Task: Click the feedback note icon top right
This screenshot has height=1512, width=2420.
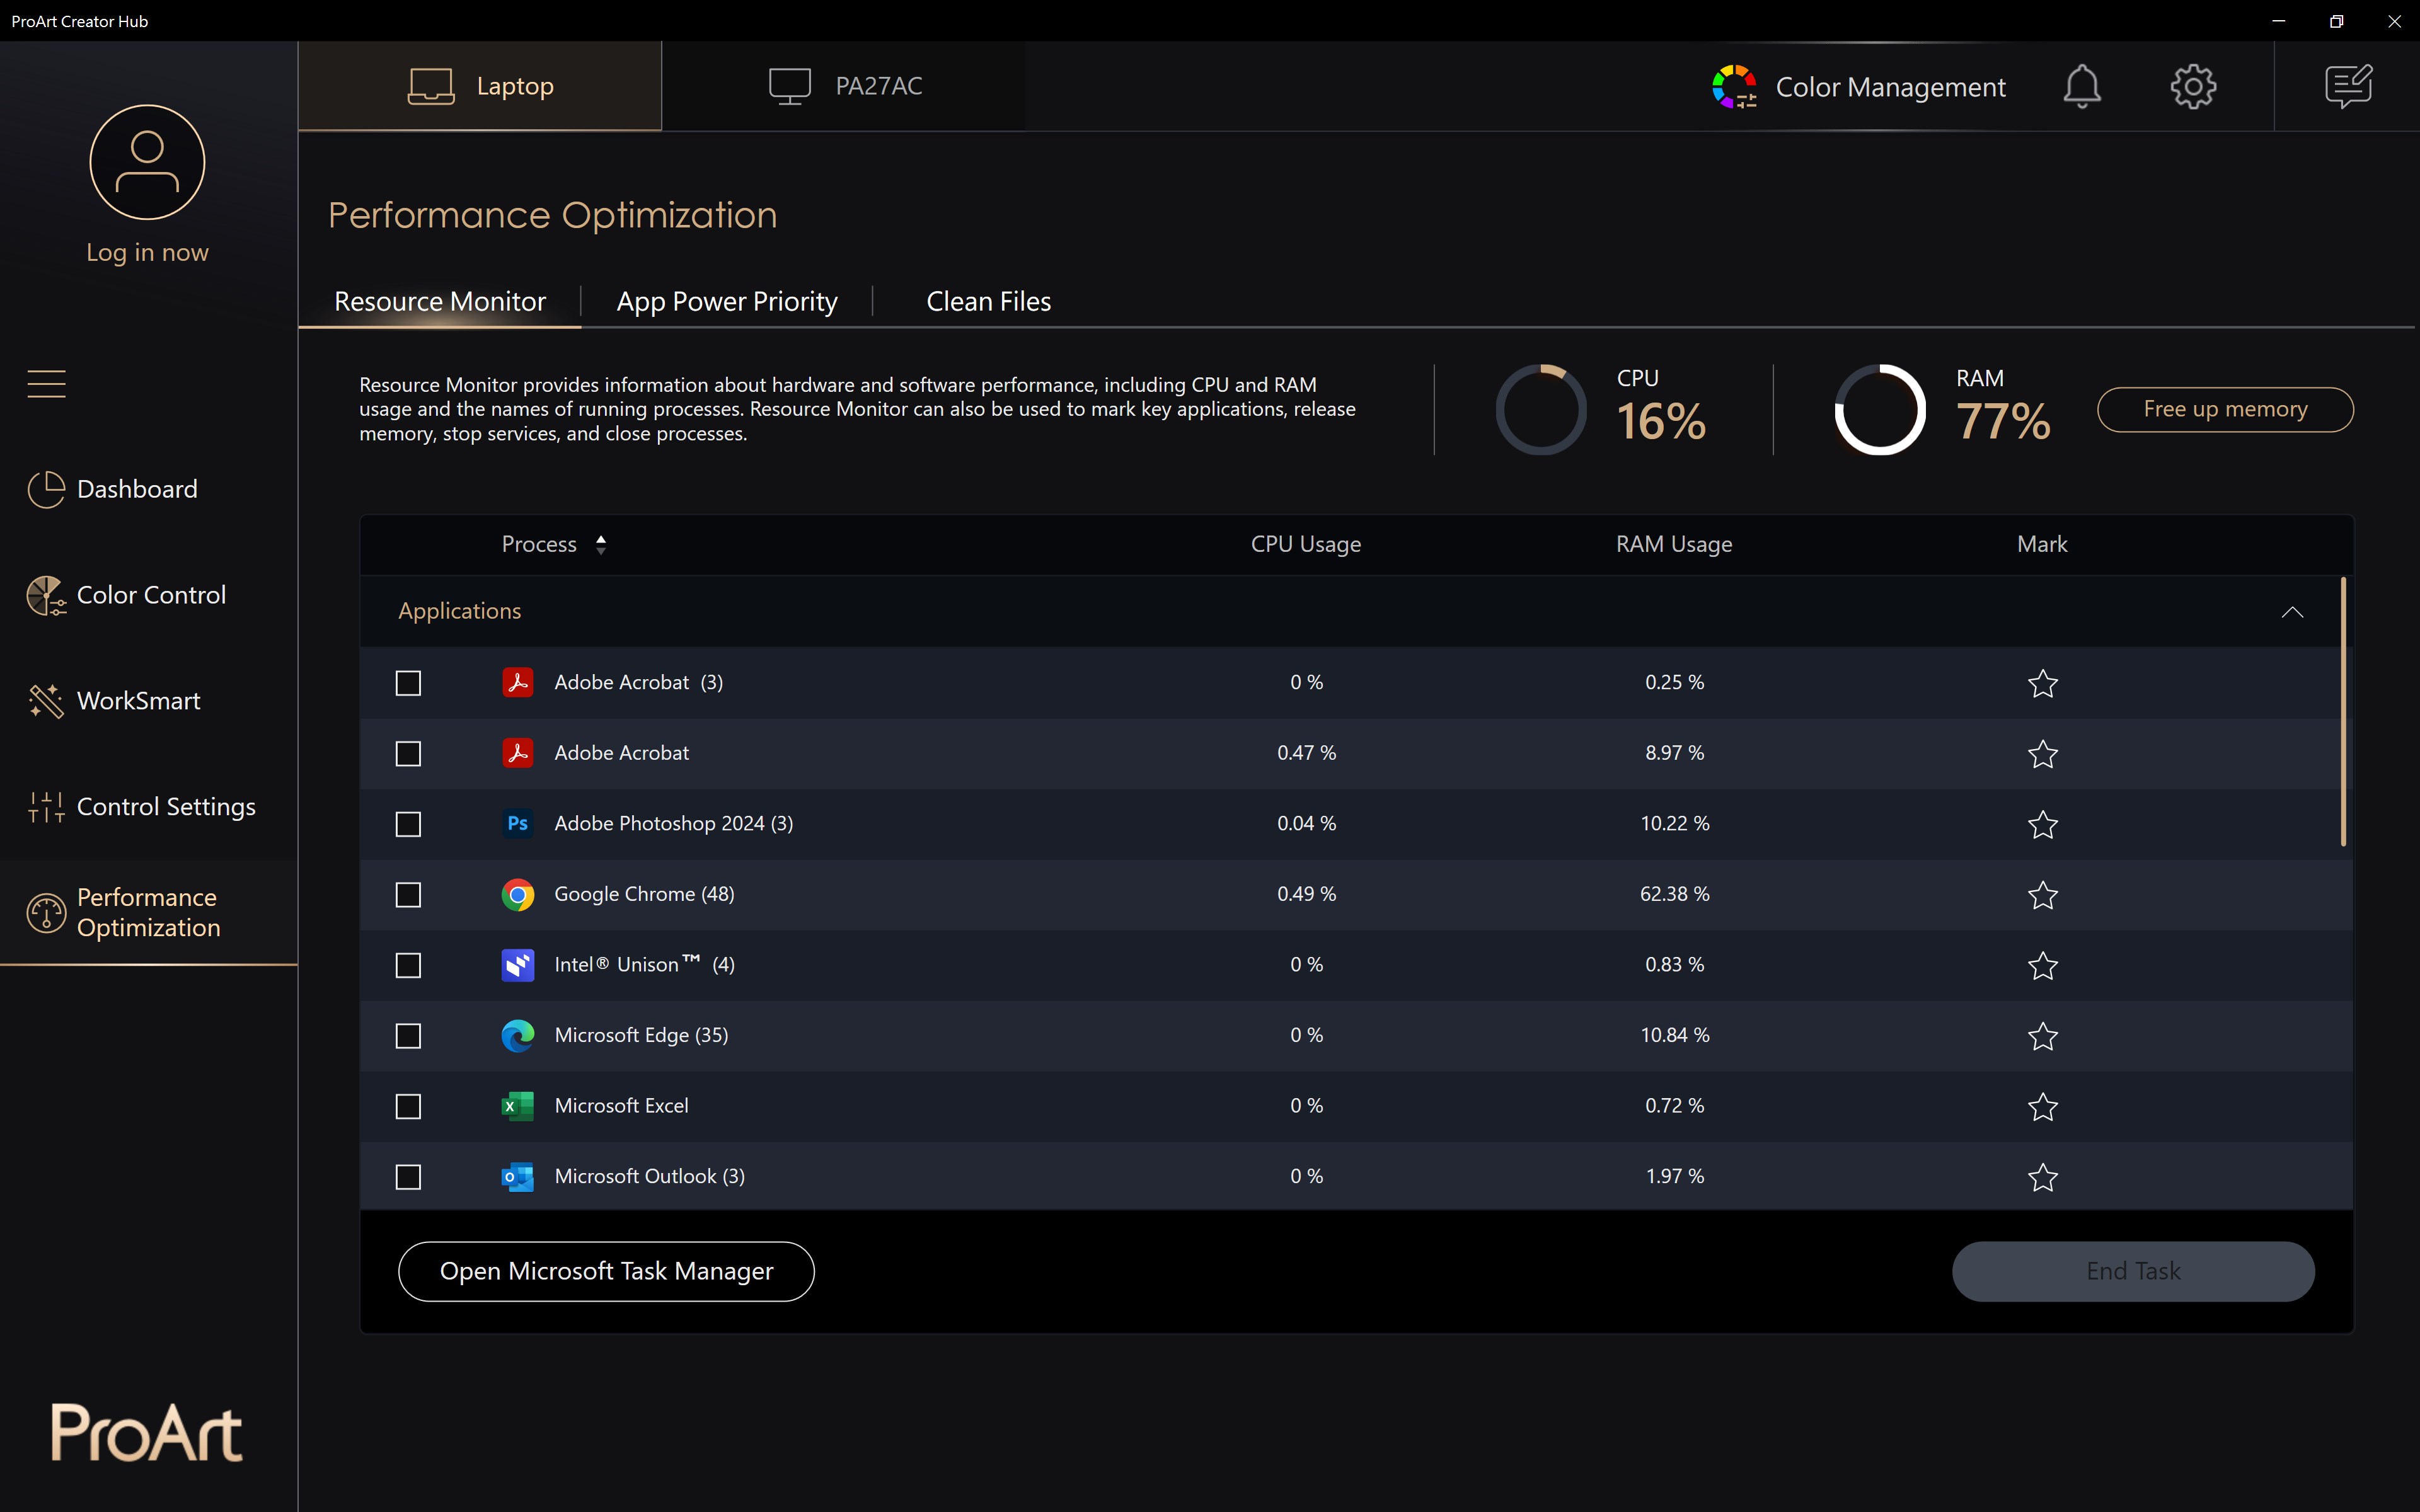Action: click(2347, 86)
